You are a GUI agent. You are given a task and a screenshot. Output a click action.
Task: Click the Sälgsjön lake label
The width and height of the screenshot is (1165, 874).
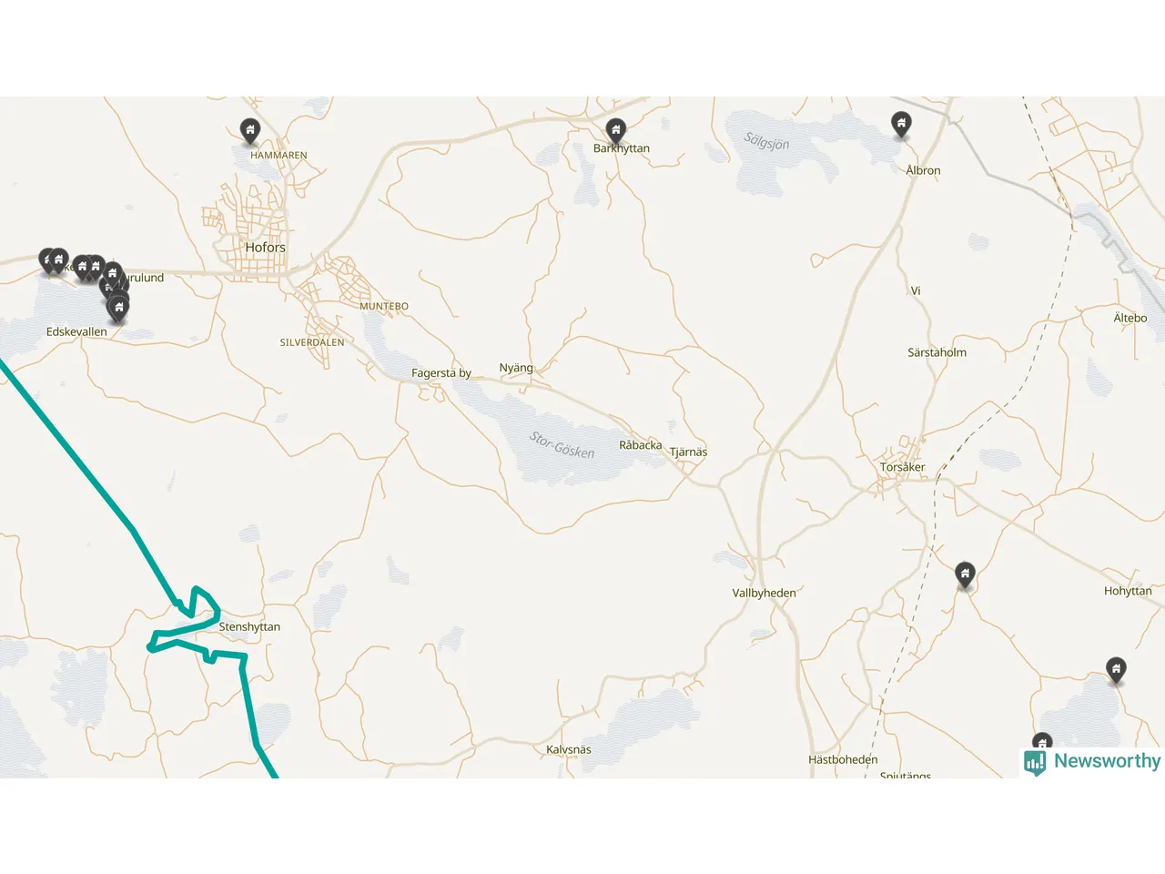pyautogui.click(x=766, y=141)
